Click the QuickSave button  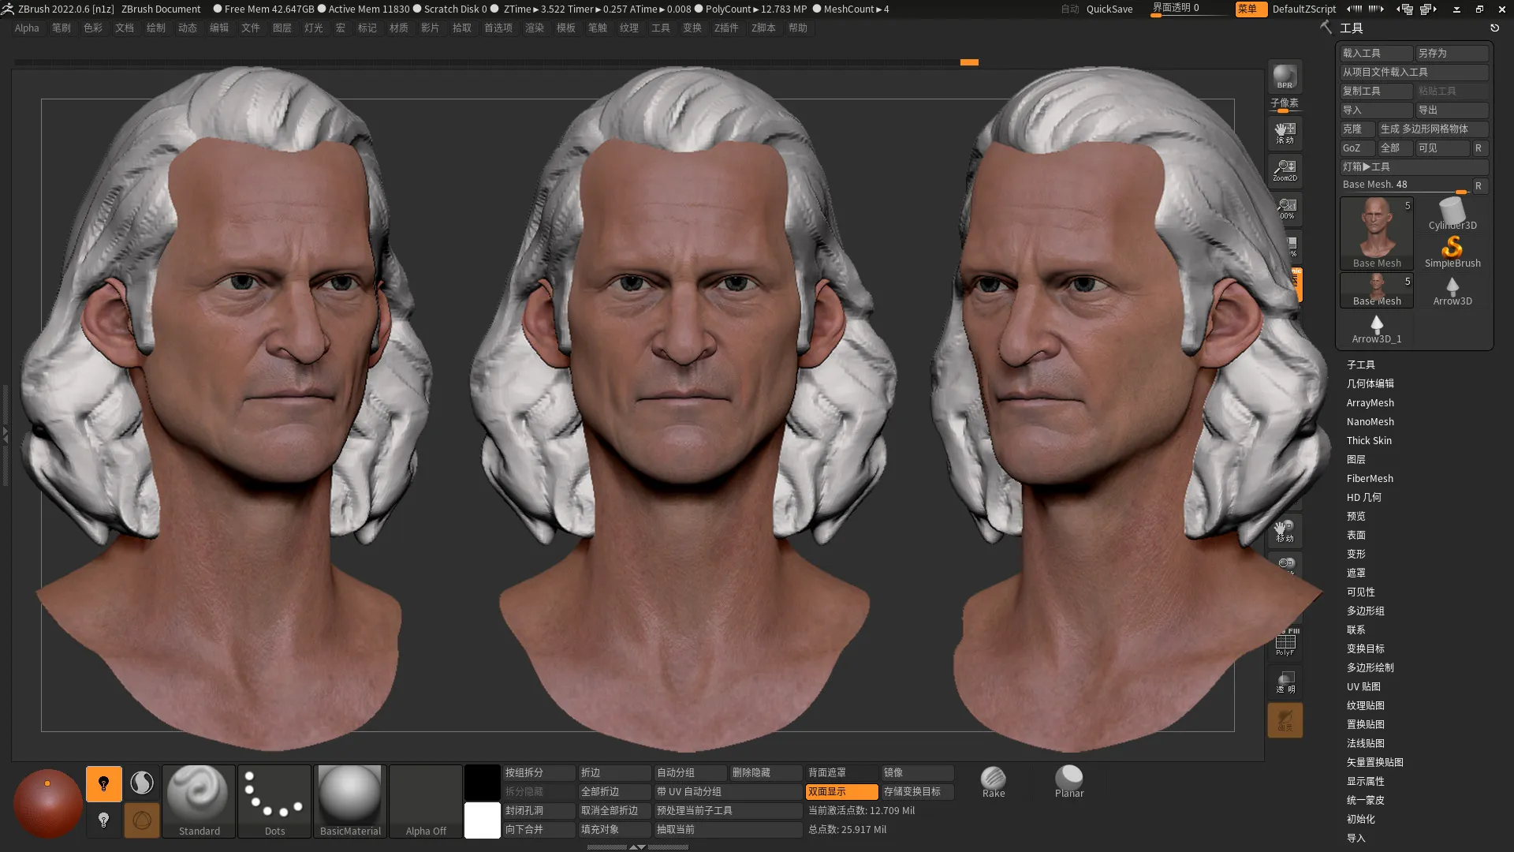tap(1109, 9)
